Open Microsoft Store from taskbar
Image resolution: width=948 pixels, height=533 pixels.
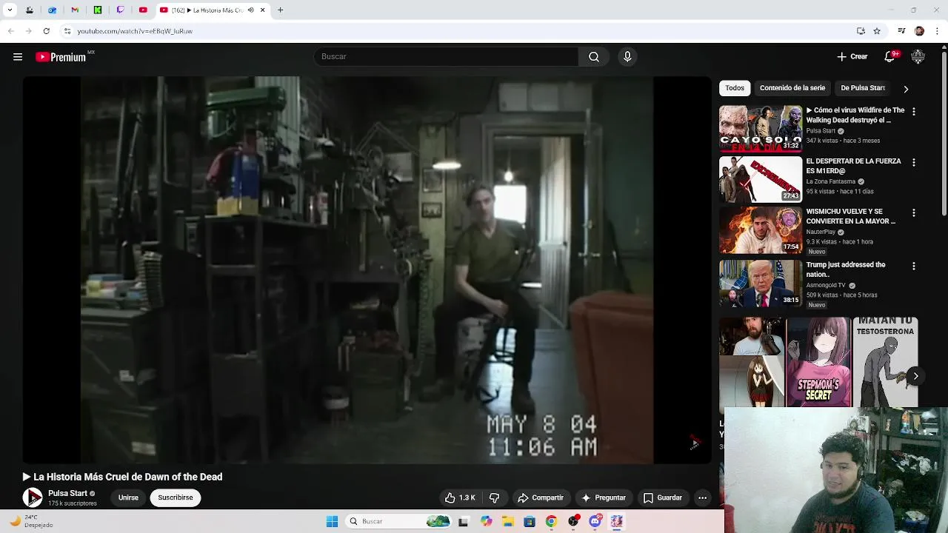[530, 522]
